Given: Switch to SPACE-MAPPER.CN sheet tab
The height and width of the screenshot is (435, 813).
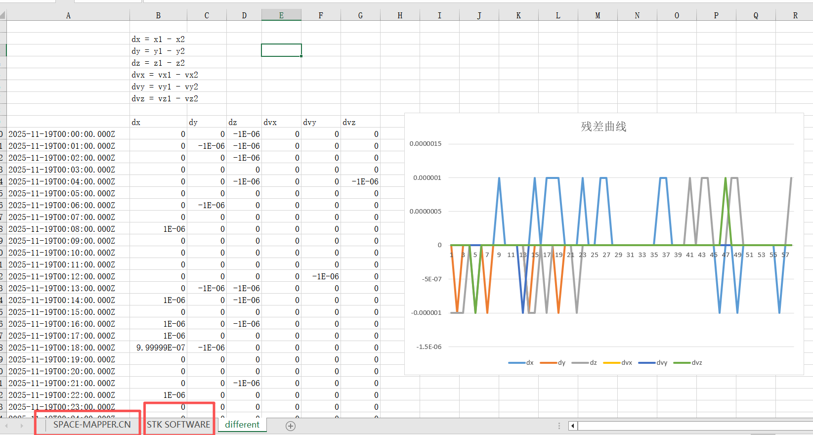Looking at the screenshot, I should point(92,425).
